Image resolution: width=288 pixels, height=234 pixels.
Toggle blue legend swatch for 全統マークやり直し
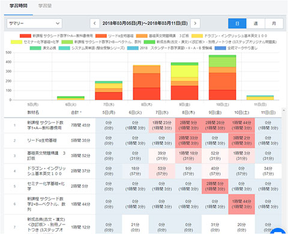(220, 48)
